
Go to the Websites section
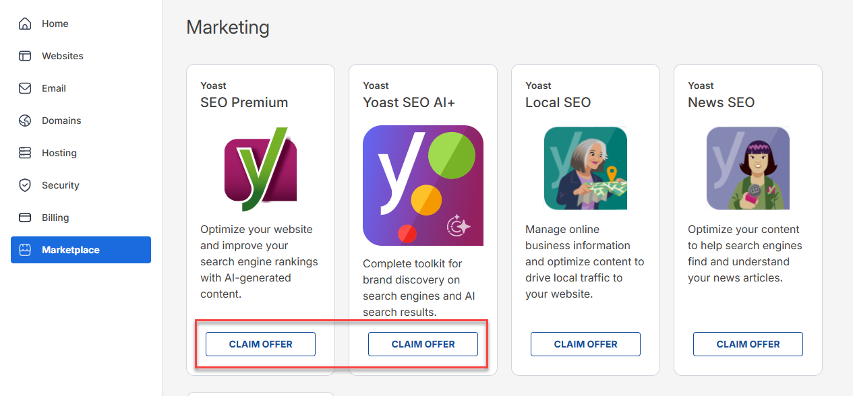62,56
